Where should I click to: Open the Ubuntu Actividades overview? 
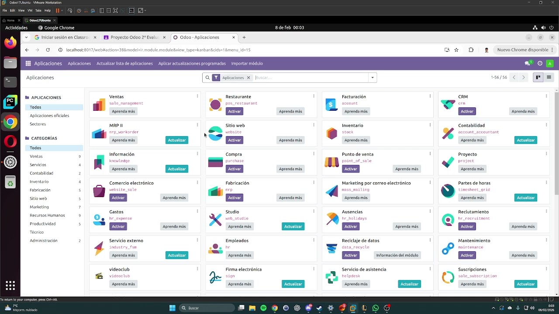click(x=16, y=27)
